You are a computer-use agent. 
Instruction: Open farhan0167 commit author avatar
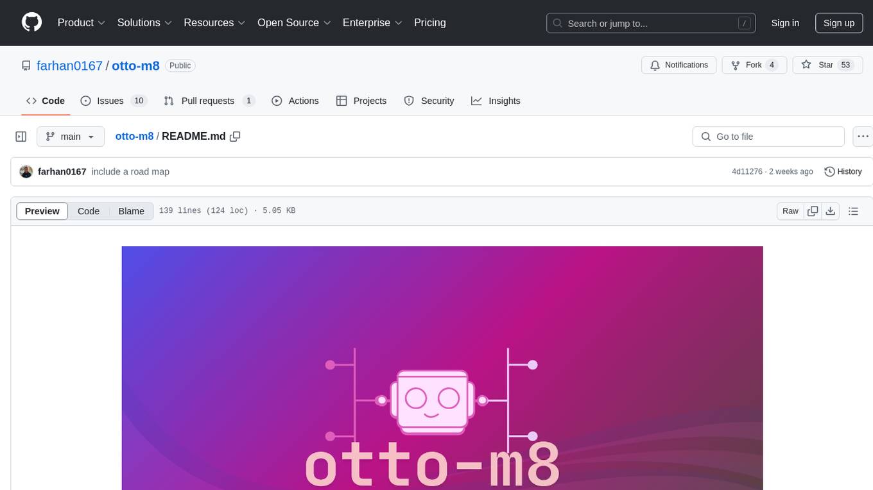(x=26, y=172)
